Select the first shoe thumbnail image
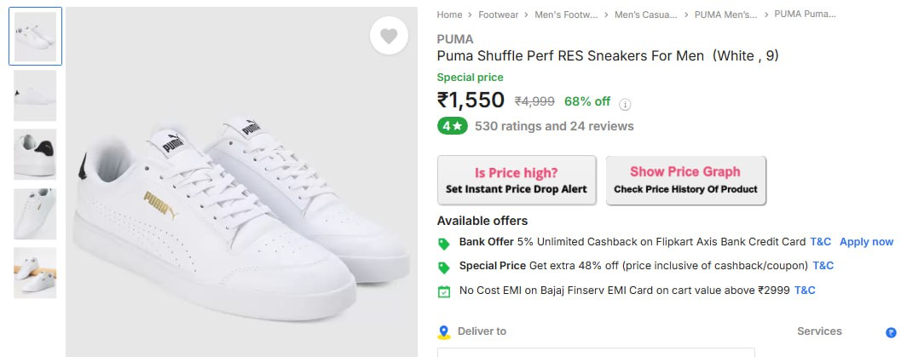 tap(35, 37)
